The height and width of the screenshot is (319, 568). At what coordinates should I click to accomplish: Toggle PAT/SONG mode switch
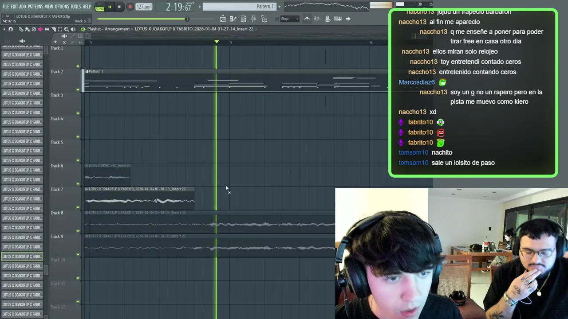pyautogui.click(x=99, y=7)
